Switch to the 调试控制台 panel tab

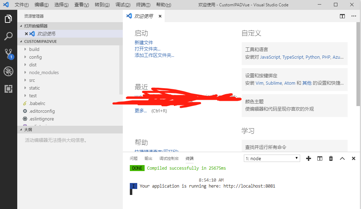tap(169, 158)
